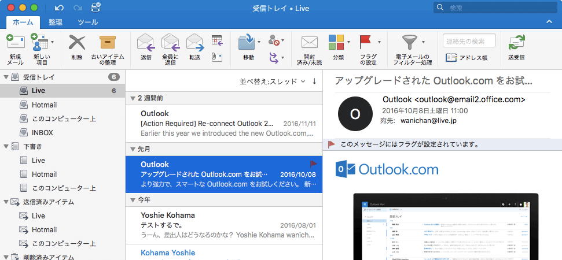Click the Send/Receive (送受信) icon
Image resolution: width=562 pixels, height=260 pixels.
click(x=516, y=43)
